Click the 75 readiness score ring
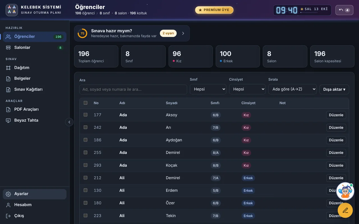 (x=82, y=33)
